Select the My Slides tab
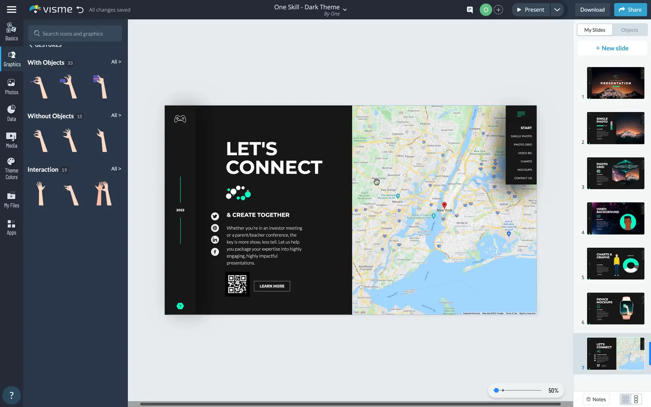This screenshot has width=651, height=407. tap(594, 30)
